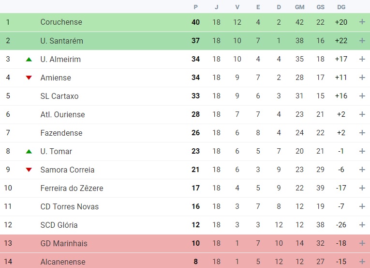Open SL Cartaxo details with plus
370x268 pixels.
(362, 96)
